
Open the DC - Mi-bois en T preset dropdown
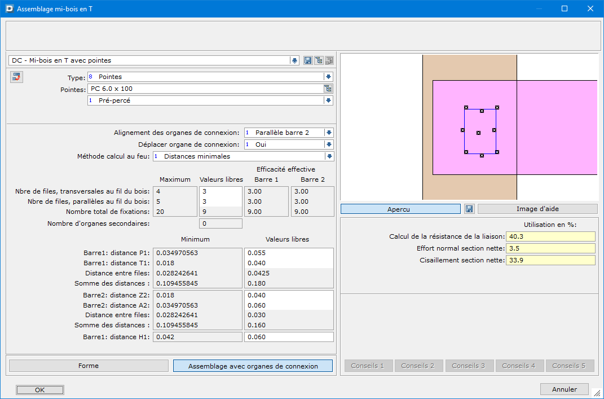pos(294,60)
